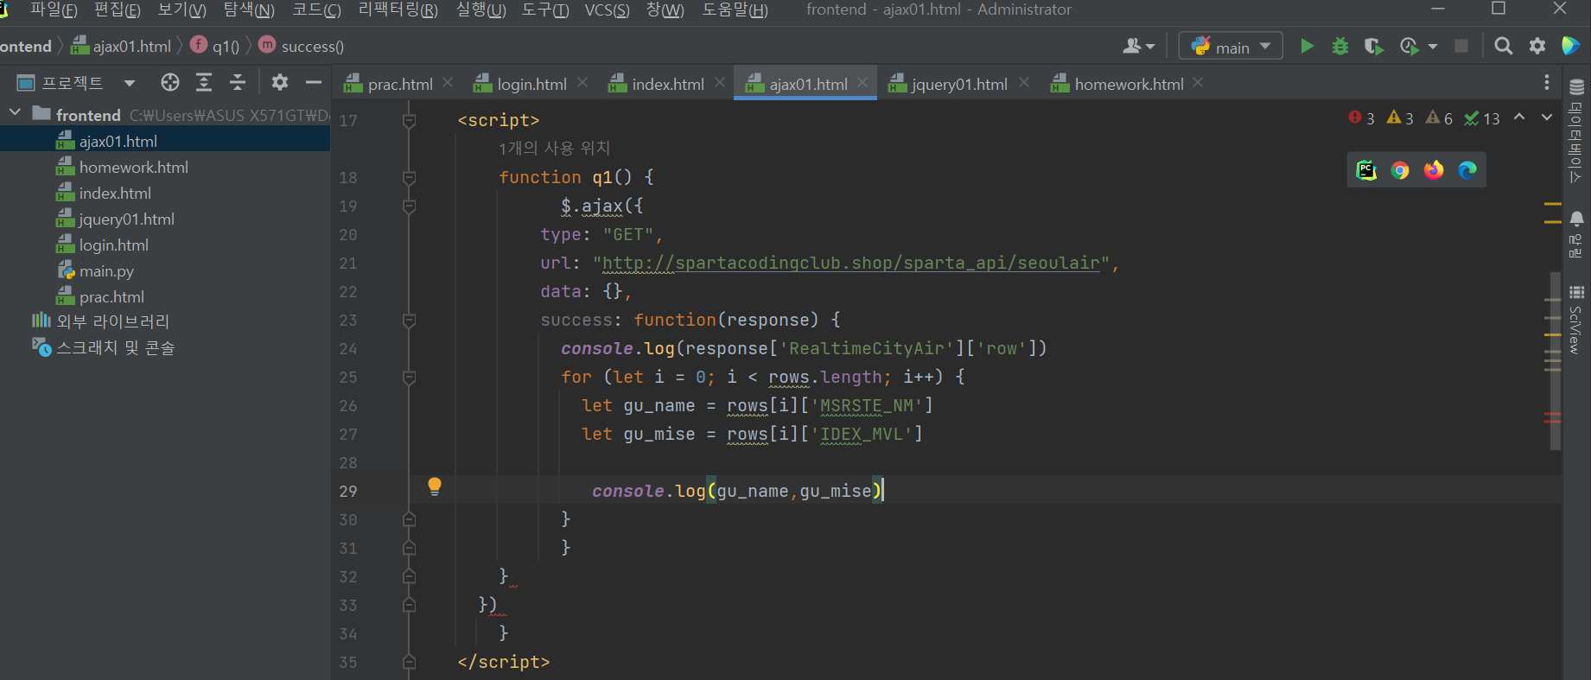The width and height of the screenshot is (1591, 680).
Task: Click the ajax01.html breadcrumb
Action: pyautogui.click(x=121, y=46)
